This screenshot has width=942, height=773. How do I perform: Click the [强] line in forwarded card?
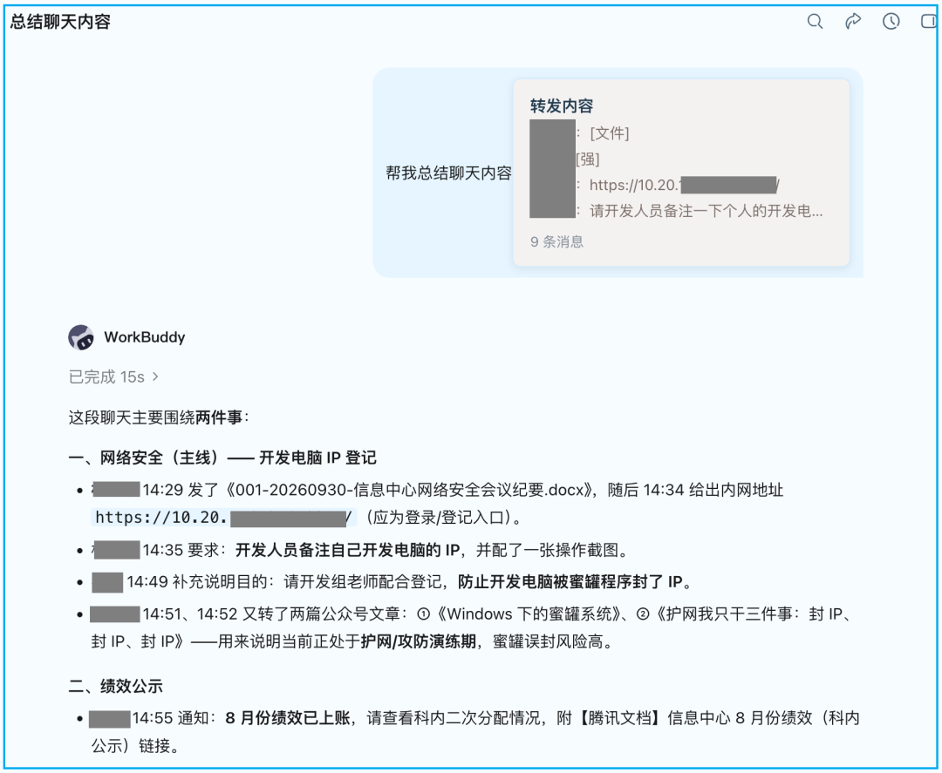pos(588,159)
